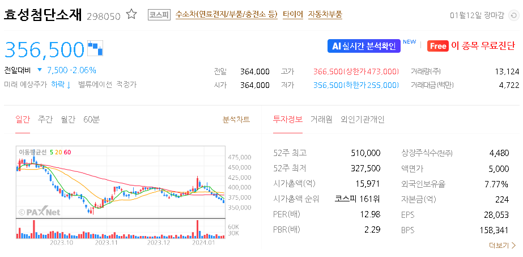Click the 거래량 value 13,124
The image size is (523, 257).
coord(507,71)
